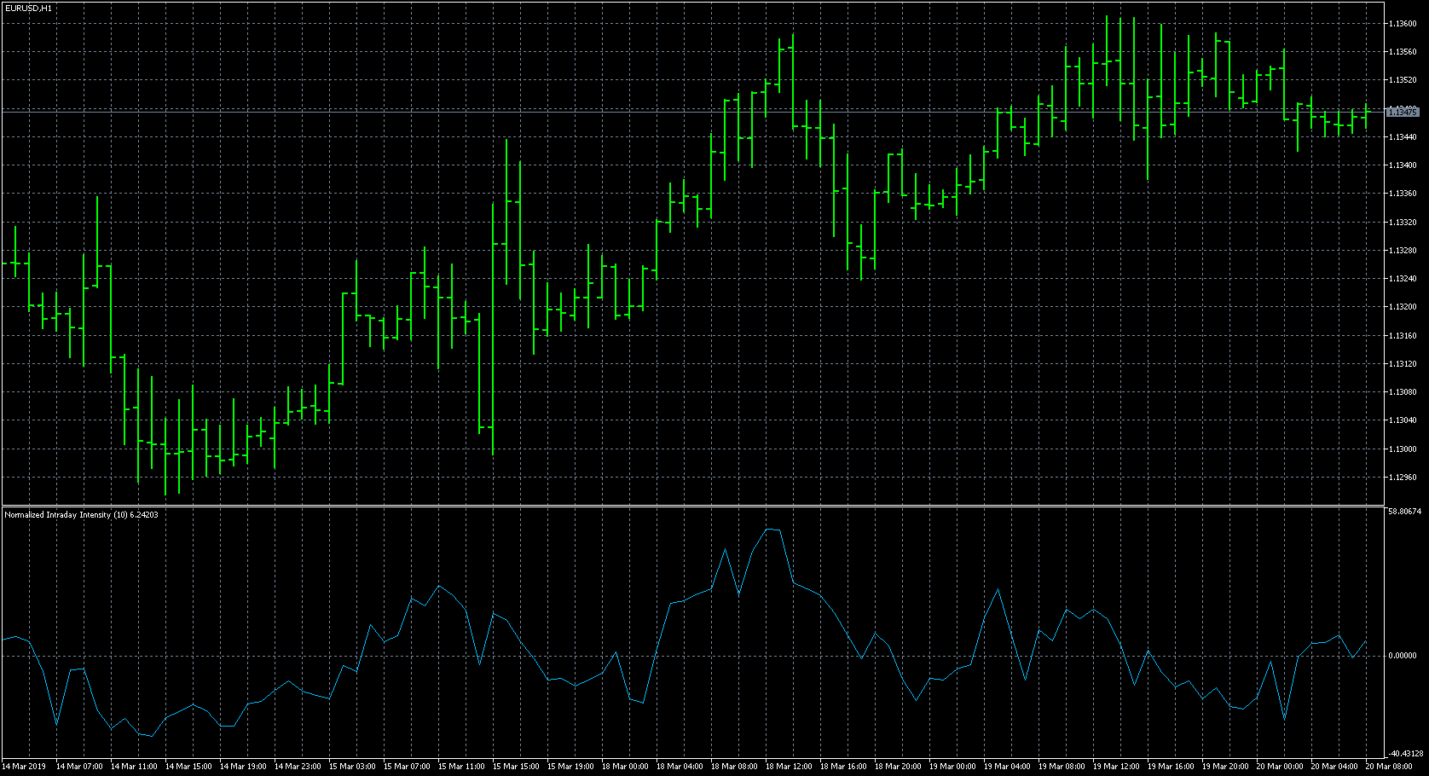Click the indicator scale maximum 58.80674

1404,512
